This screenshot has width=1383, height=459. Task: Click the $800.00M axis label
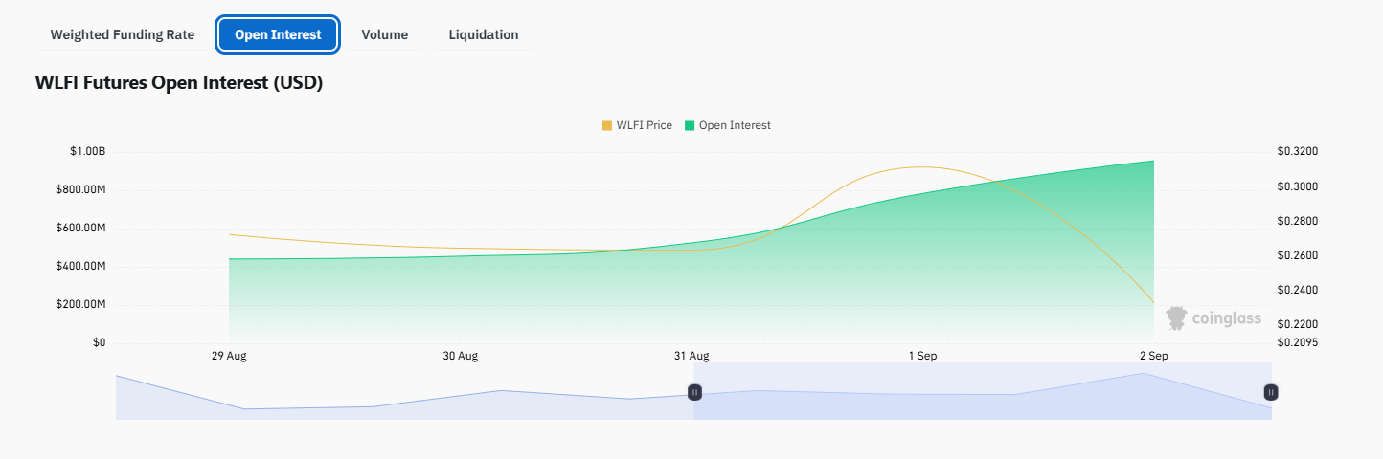coord(81,189)
